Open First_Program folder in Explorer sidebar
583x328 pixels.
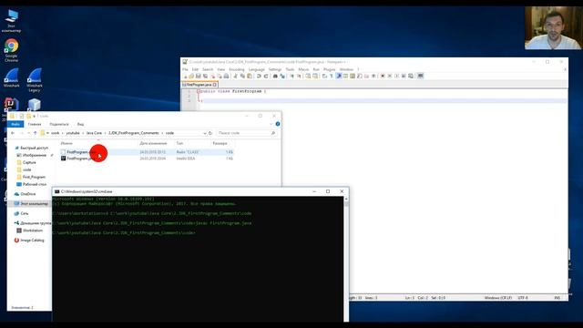pyautogui.click(x=34, y=177)
